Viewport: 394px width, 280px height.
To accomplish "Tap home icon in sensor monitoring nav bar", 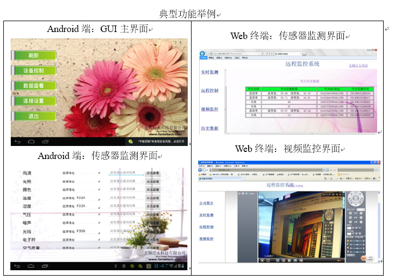I will (31, 266).
